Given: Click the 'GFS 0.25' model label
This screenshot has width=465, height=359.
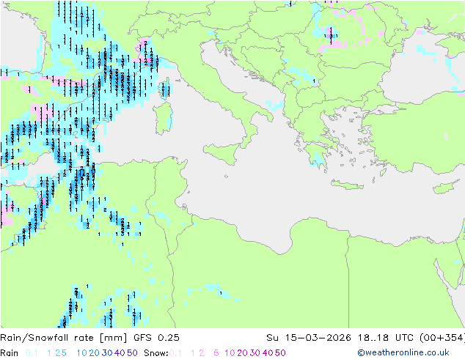Looking at the screenshot, I should [156, 337].
